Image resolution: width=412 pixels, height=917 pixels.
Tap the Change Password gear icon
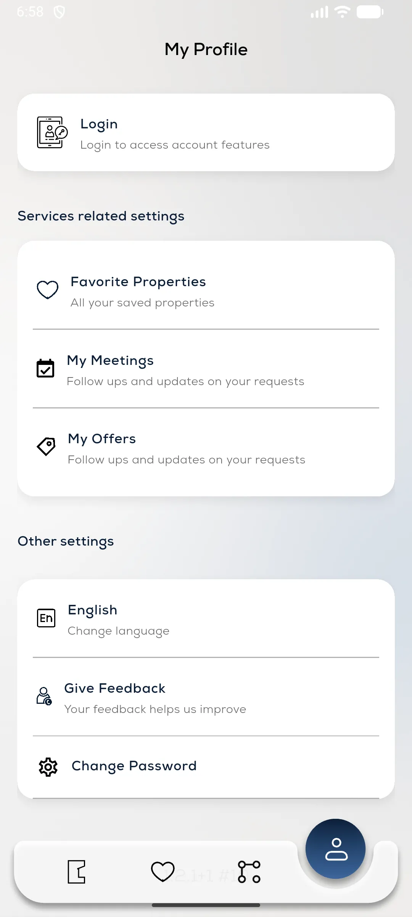click(x=48, y=766)
